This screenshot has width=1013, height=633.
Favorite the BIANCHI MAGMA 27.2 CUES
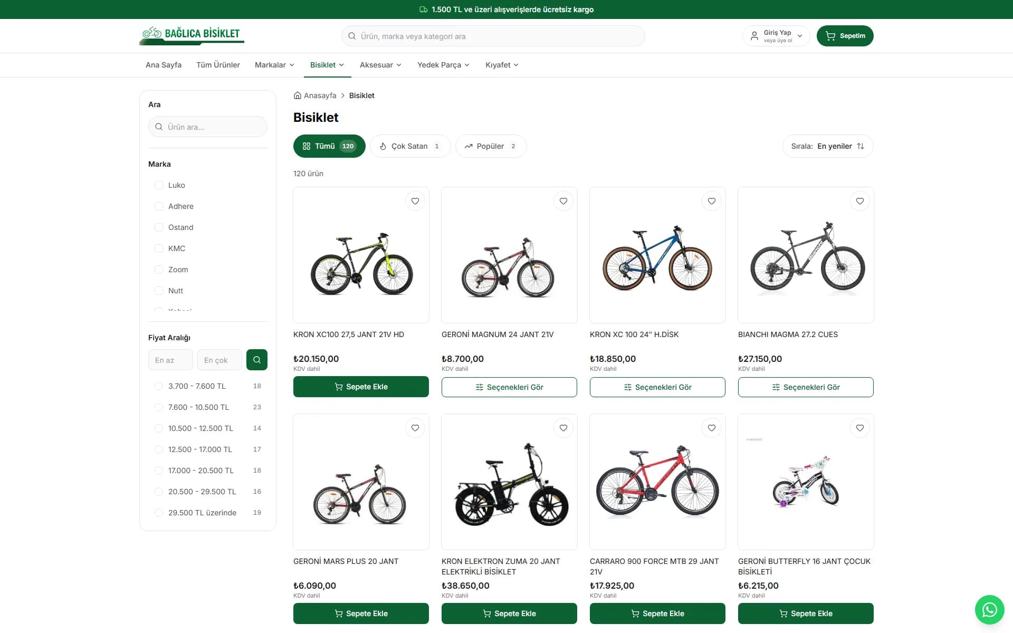(860, 201)
